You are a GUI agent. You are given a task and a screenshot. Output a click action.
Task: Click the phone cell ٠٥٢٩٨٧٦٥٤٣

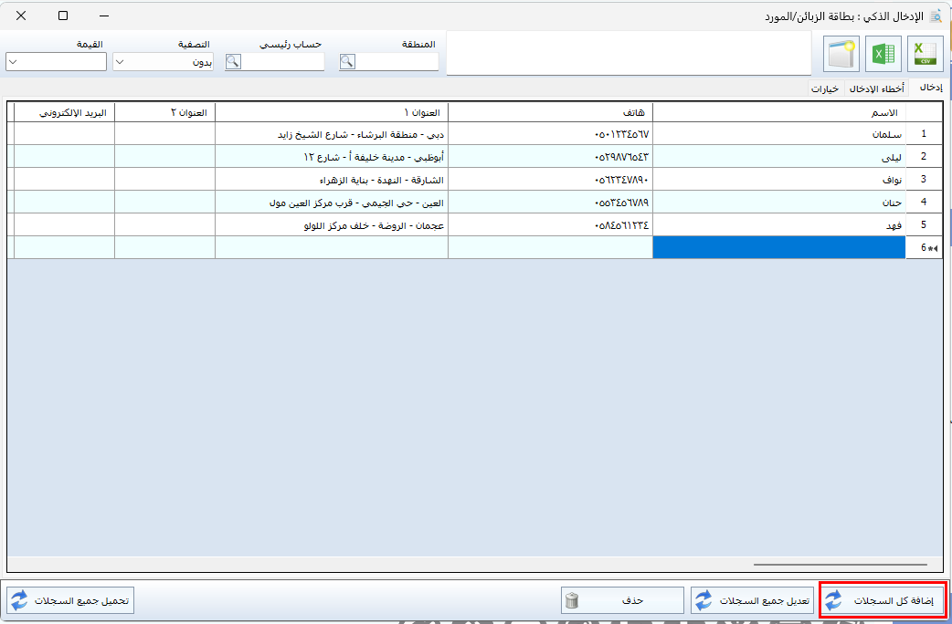pyautogui.click(x=551, y=156)
